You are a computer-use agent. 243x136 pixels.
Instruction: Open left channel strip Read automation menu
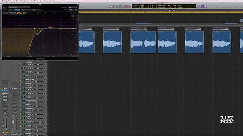point(5,110)
